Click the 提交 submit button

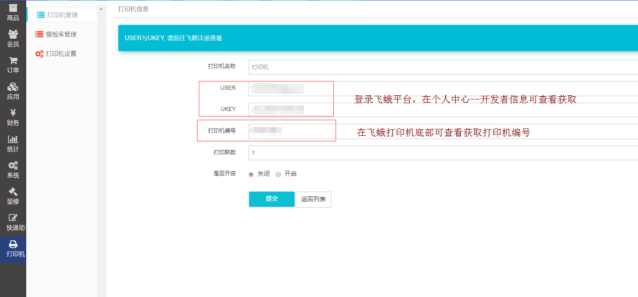(272, 199)
